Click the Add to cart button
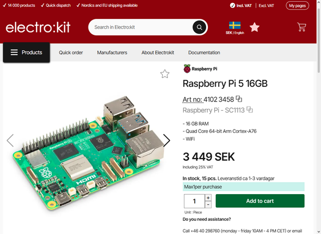This screenshot has width=321, height=234. [x=260, y=201]
